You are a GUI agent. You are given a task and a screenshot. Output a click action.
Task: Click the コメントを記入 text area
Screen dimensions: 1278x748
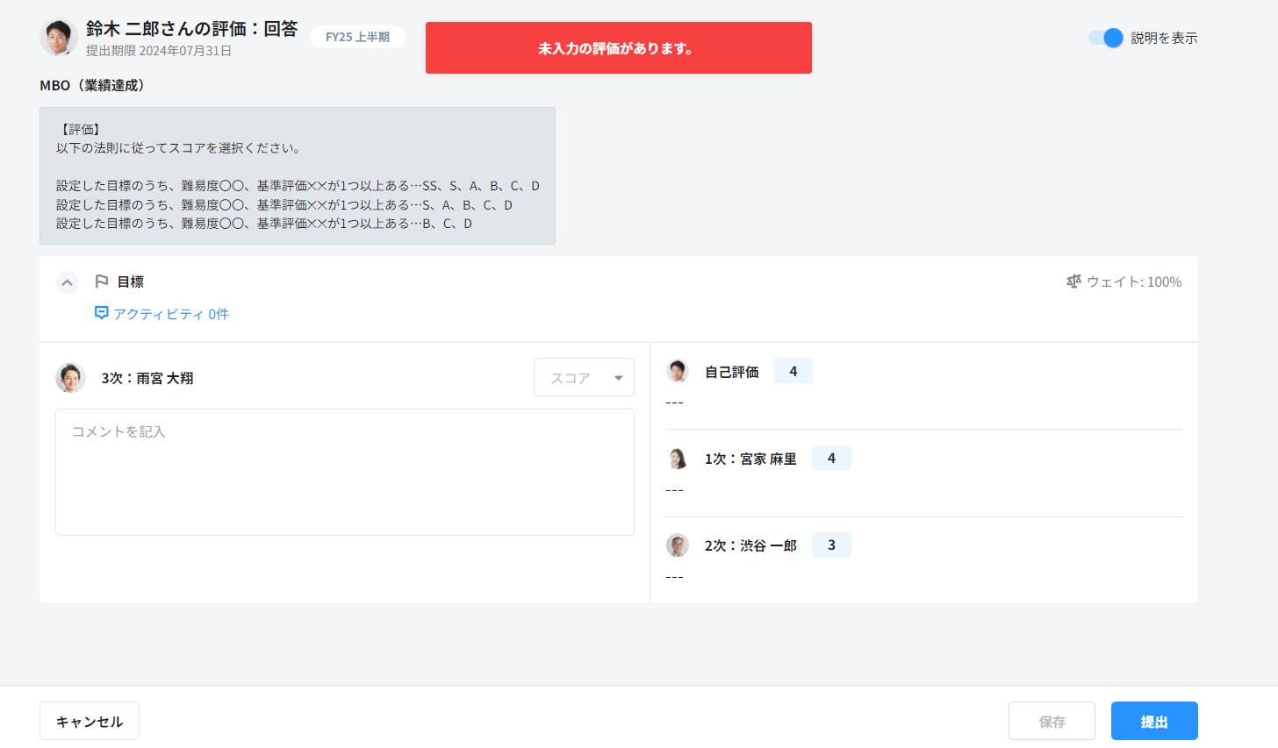(x=344, y=472)
